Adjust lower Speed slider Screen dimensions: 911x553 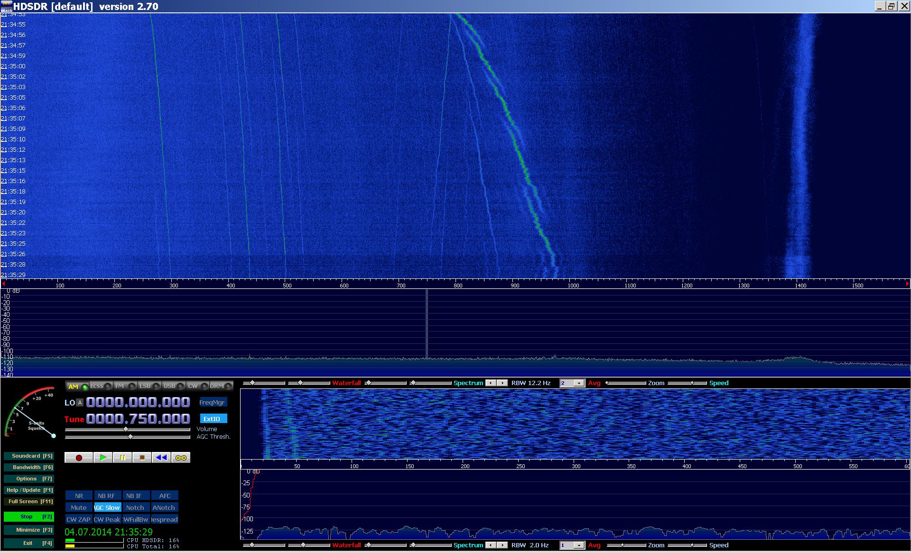(x=687, y=545)
